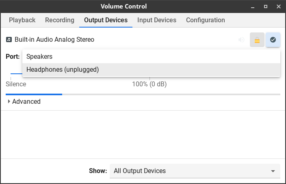The image size is (286, 184).
Task: Expand the Advanced section
Action: point(24,102)
